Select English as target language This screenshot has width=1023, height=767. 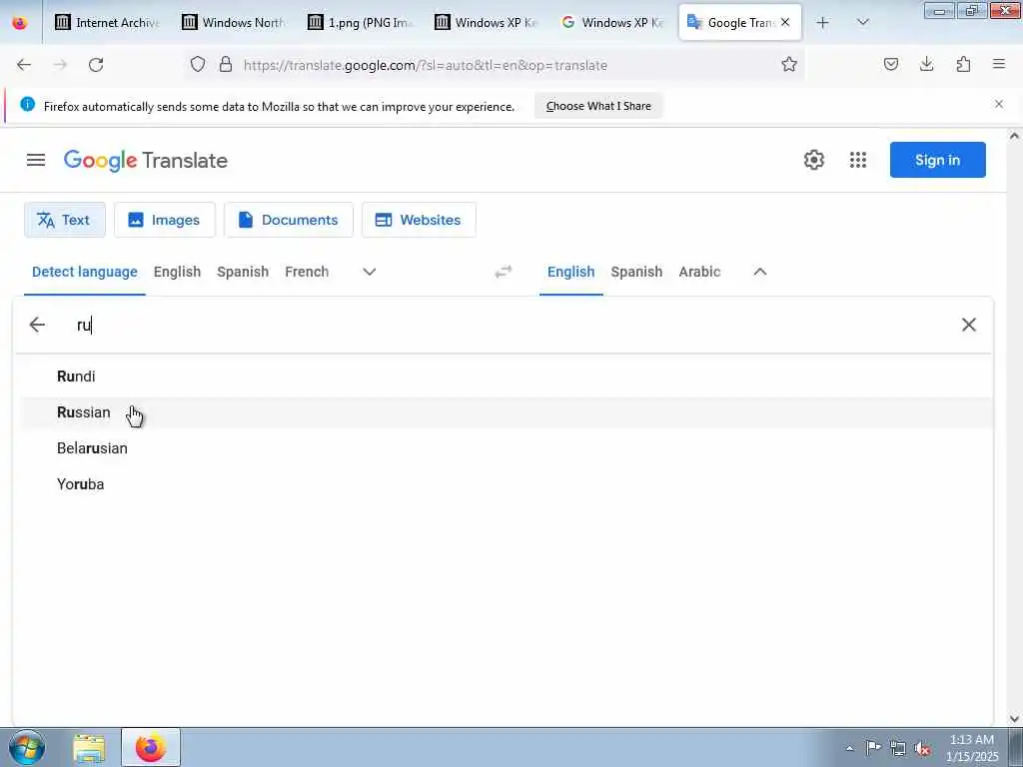pyautogui.click(x=570, y=272)
